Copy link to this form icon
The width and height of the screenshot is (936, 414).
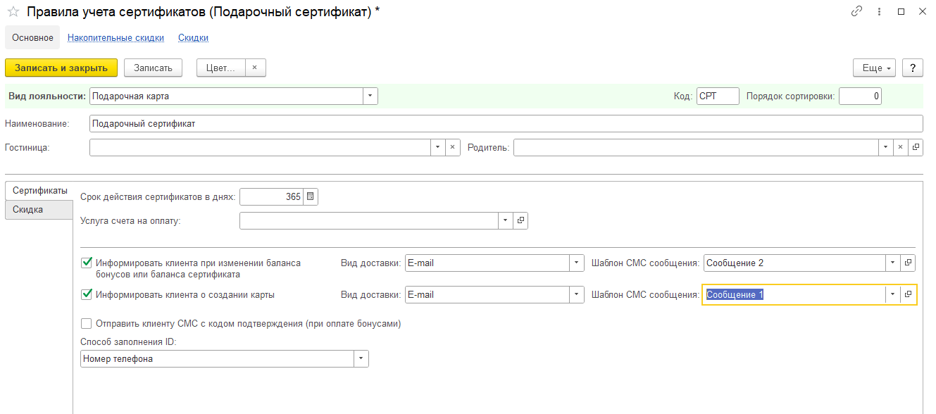point(857,12)
